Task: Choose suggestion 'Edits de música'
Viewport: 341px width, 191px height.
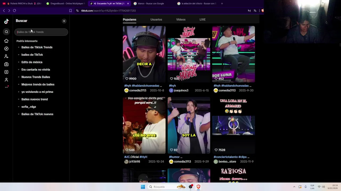Action: click(32, 62)
